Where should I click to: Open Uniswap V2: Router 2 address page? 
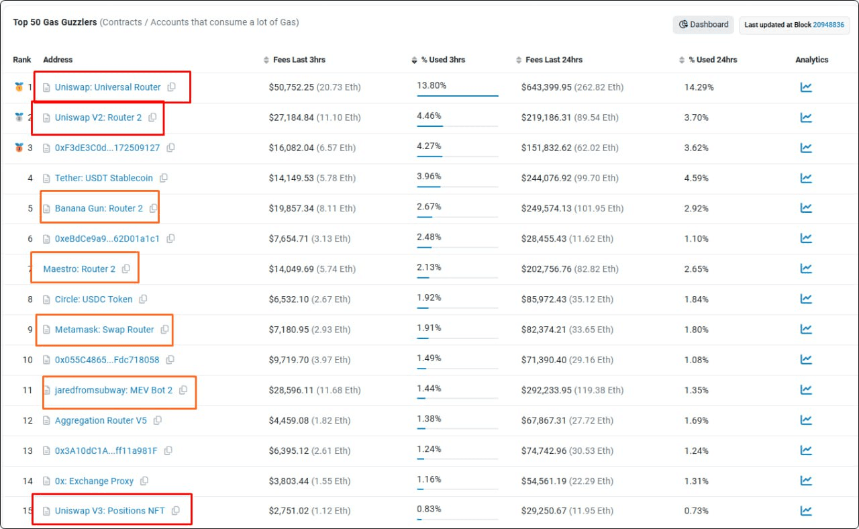(98, 117)
